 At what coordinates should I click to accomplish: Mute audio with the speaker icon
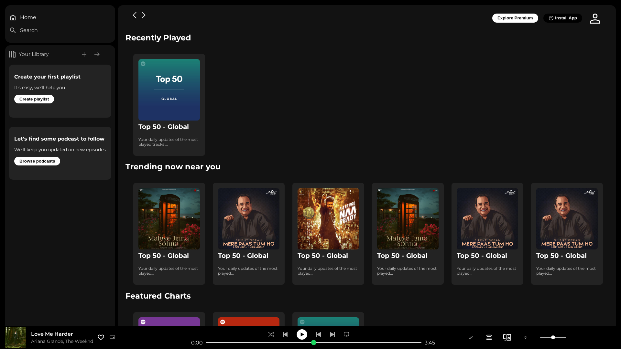point(526,337)
